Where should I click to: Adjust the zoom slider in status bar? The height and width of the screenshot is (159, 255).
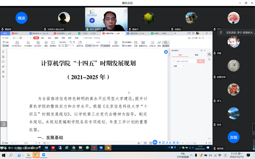(195, 143)
